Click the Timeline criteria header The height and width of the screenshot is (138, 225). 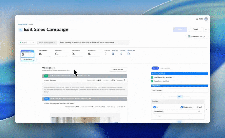tap(178, 101)
